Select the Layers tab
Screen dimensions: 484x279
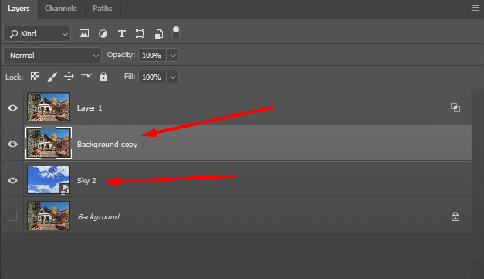click(19, 9)
